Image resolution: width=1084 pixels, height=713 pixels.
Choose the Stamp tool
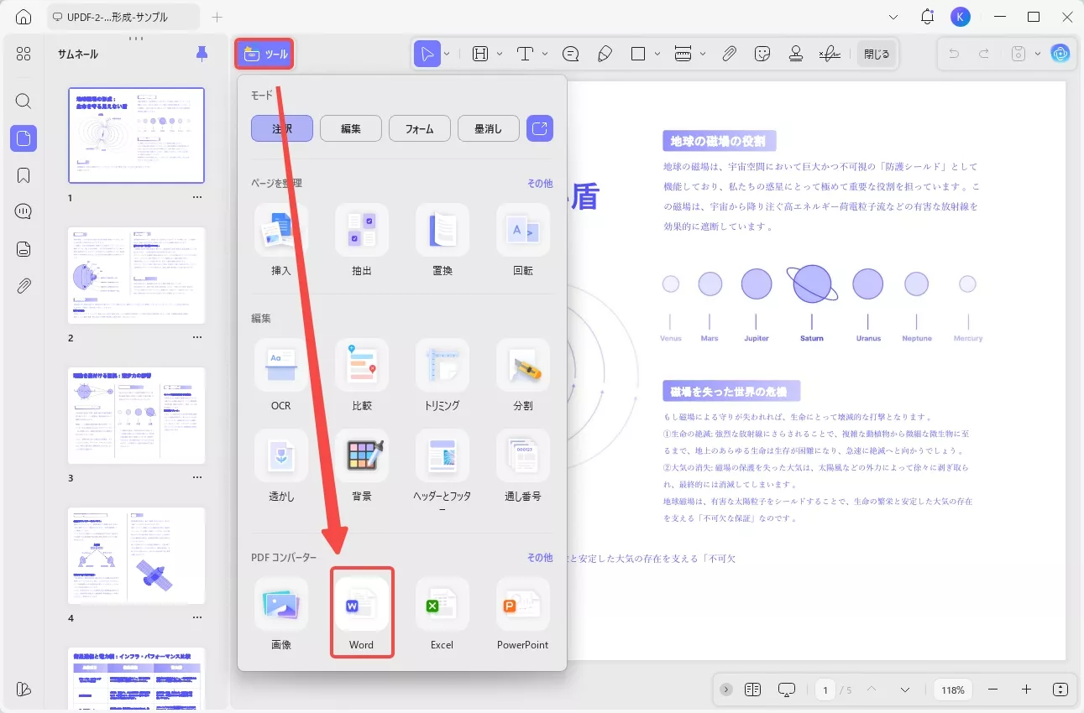tap(793, 53)
